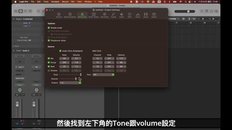Screen dimensions: 232x130
Task: Open the MIDI settings pane
Action: point(130,15)
